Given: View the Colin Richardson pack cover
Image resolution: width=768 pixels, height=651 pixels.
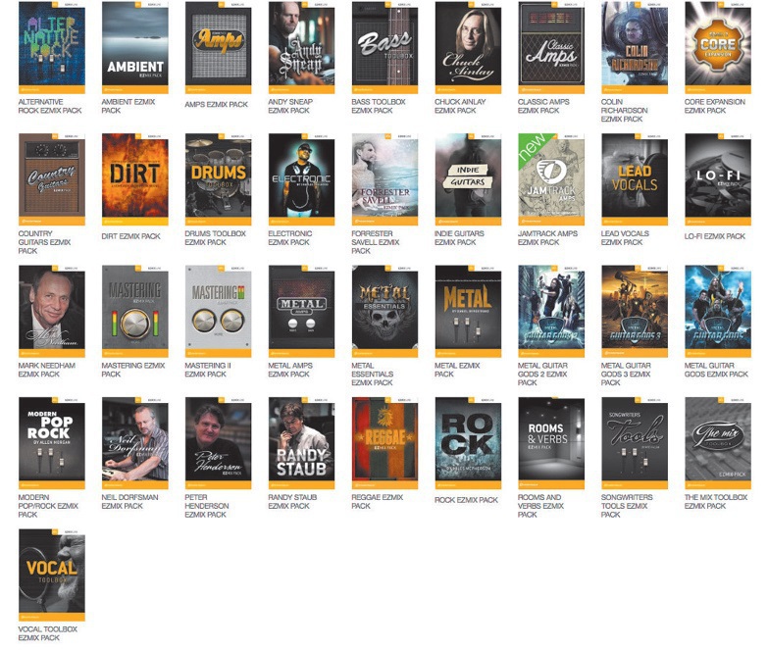Looking at the screenshot, I should (635, 48).
